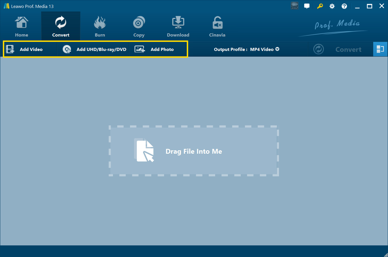Click the Add UHD/Blu-ray/DVD disc icon
The width and height of the screenshot is (388, 257).
[x=66, y=49]
